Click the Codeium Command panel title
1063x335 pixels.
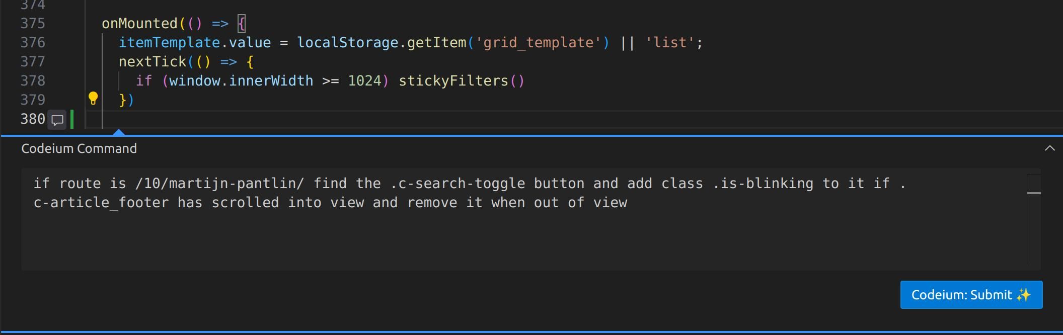coord(79,148)
